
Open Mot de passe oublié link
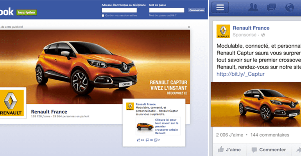pyautogui.click(x=163, y=16)
